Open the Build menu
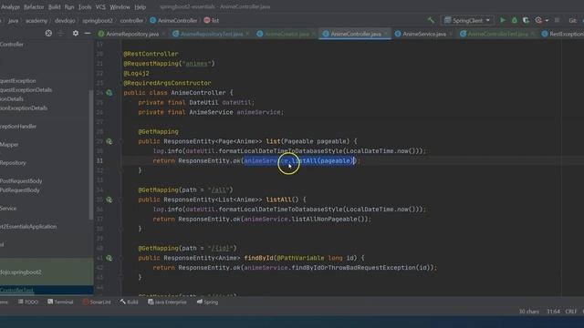 tap(55, 6)
